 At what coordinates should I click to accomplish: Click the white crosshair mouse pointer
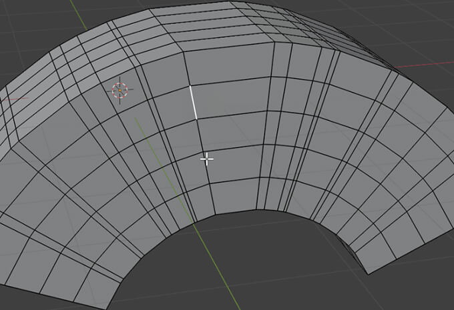(x=207, y=159)
